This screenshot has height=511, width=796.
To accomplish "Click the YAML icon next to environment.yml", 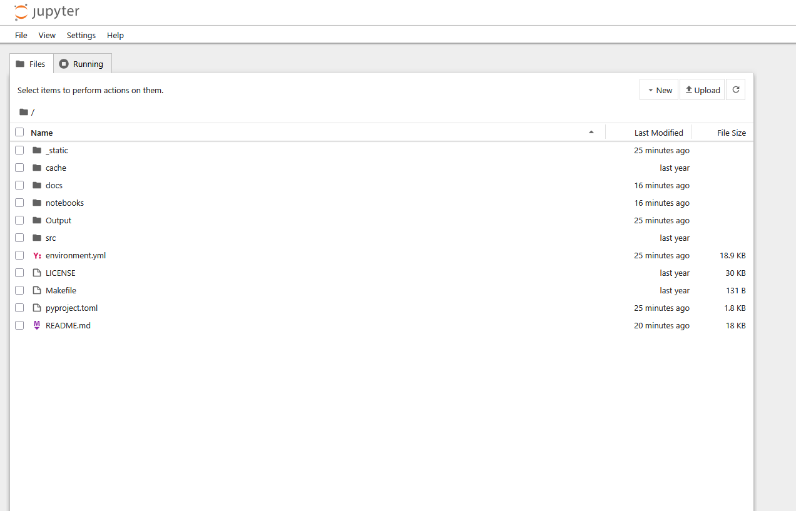I will 36,255.
